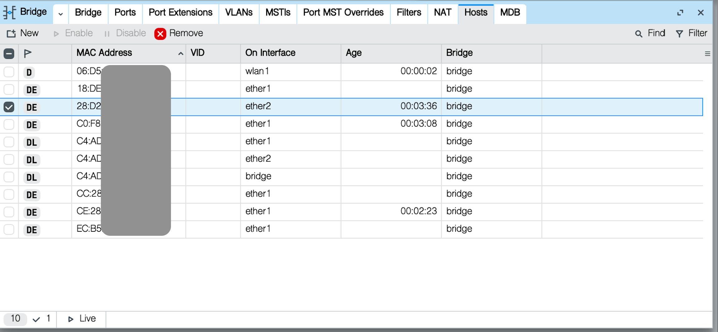Click the New entry icon

[11, 33]
